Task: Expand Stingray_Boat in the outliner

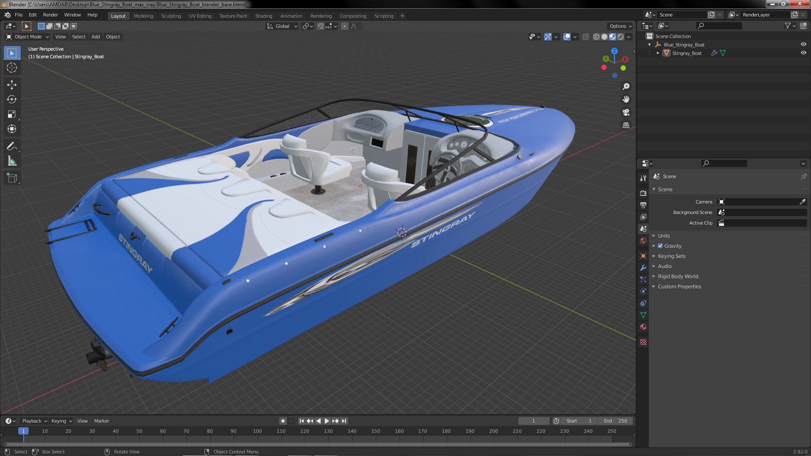Action: [x=658, y=53]
